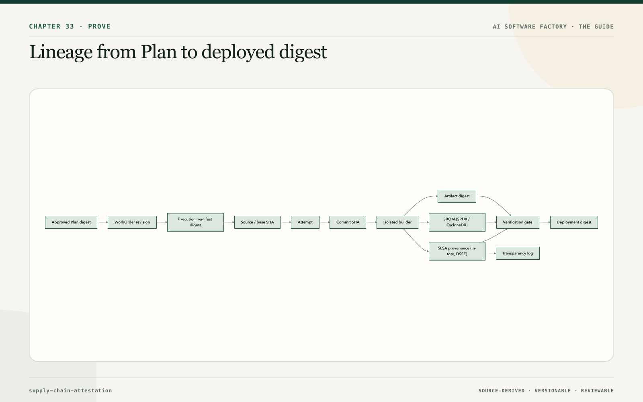Click the Commit SHA node

(348, 222)
